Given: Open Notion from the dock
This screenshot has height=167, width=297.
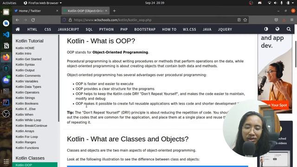Looking at the screenshot, I should 6,46.
